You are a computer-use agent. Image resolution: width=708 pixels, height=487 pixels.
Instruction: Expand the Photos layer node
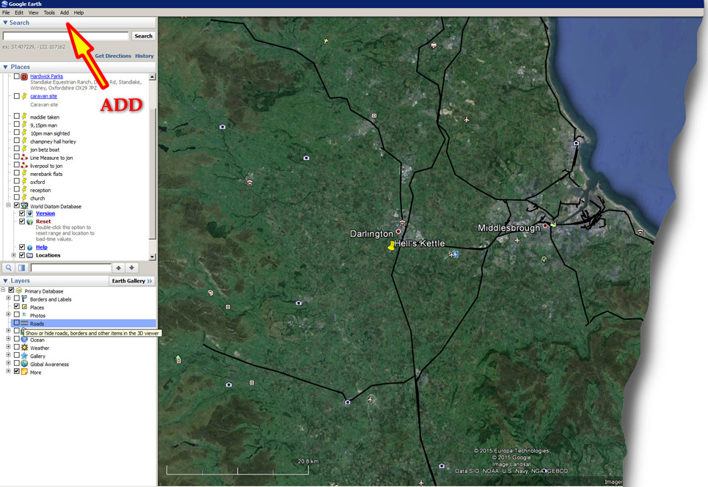(8, 315)
